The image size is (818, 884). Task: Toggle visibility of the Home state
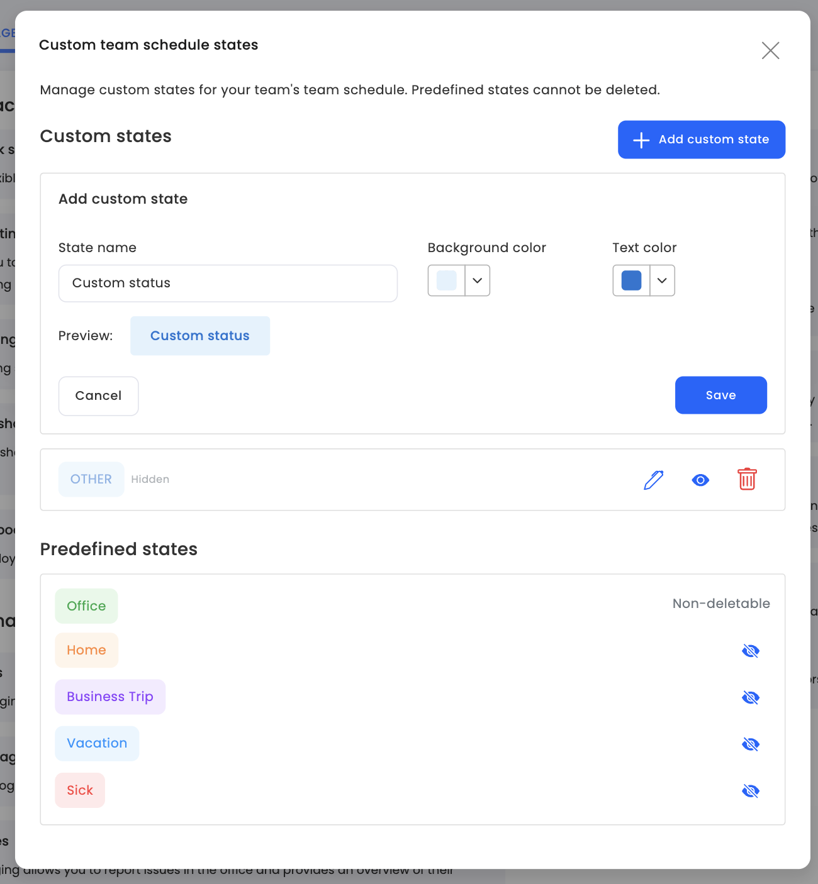751,651
